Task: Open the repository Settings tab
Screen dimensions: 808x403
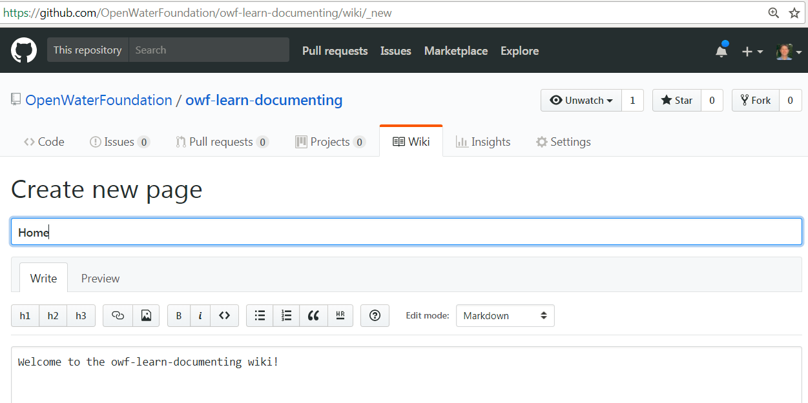Action: pyautogui.click(x=563, y=141)
